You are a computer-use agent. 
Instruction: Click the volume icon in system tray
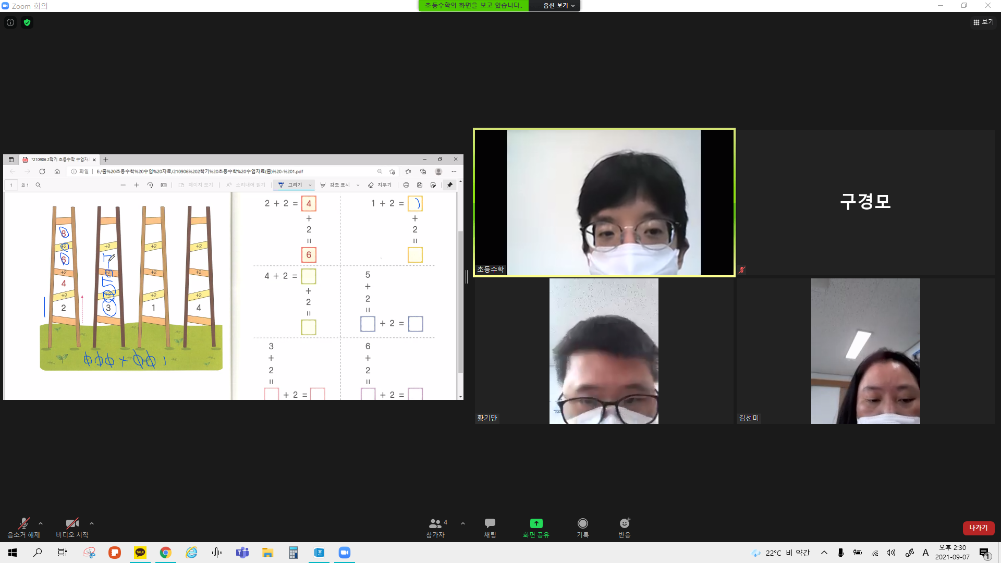891,553
